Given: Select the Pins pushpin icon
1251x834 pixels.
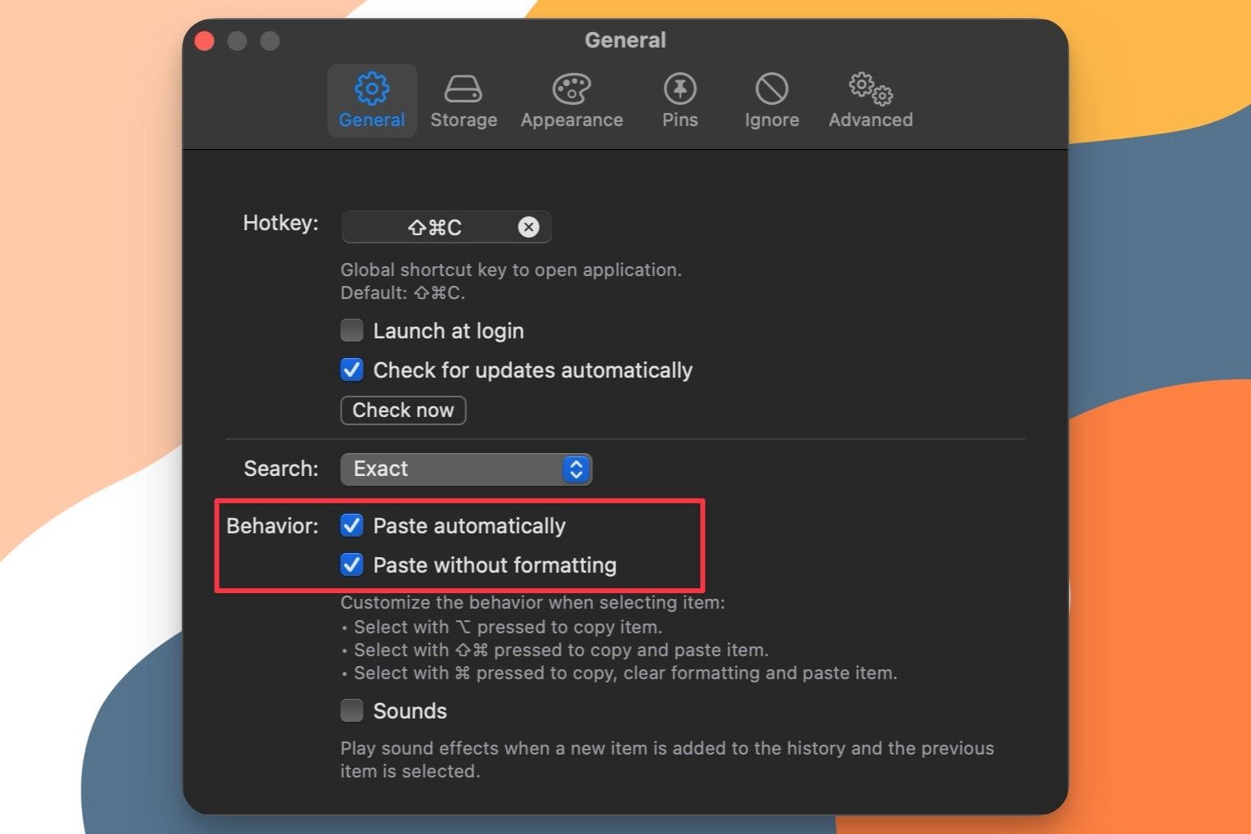Looking at the screenshot, I should [x=679, y=88].
